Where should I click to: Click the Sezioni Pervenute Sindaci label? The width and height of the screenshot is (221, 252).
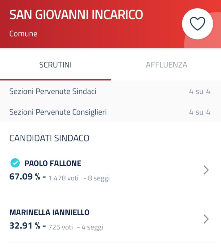(x=53, y=91)
